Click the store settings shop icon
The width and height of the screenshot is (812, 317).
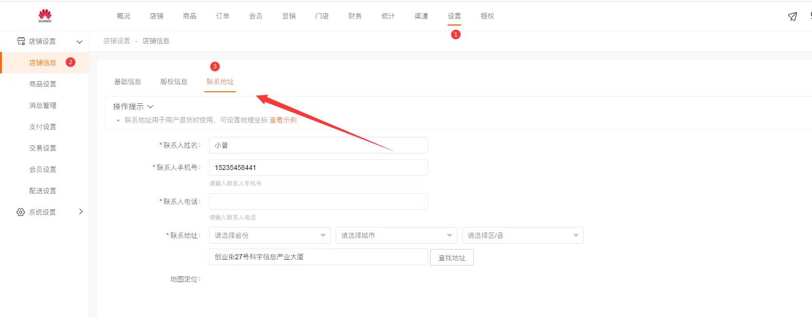point(21,41)
